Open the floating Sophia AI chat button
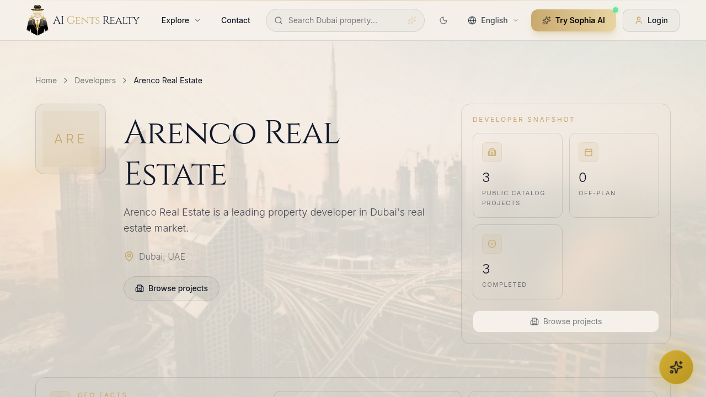The width and height of the screenshot is (706, 397). pyautogui.click(x=676, y=367)
